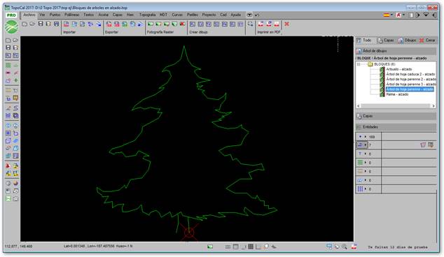Switch to the Capas tab
444x257 pixels.
[x=386, y=41]
